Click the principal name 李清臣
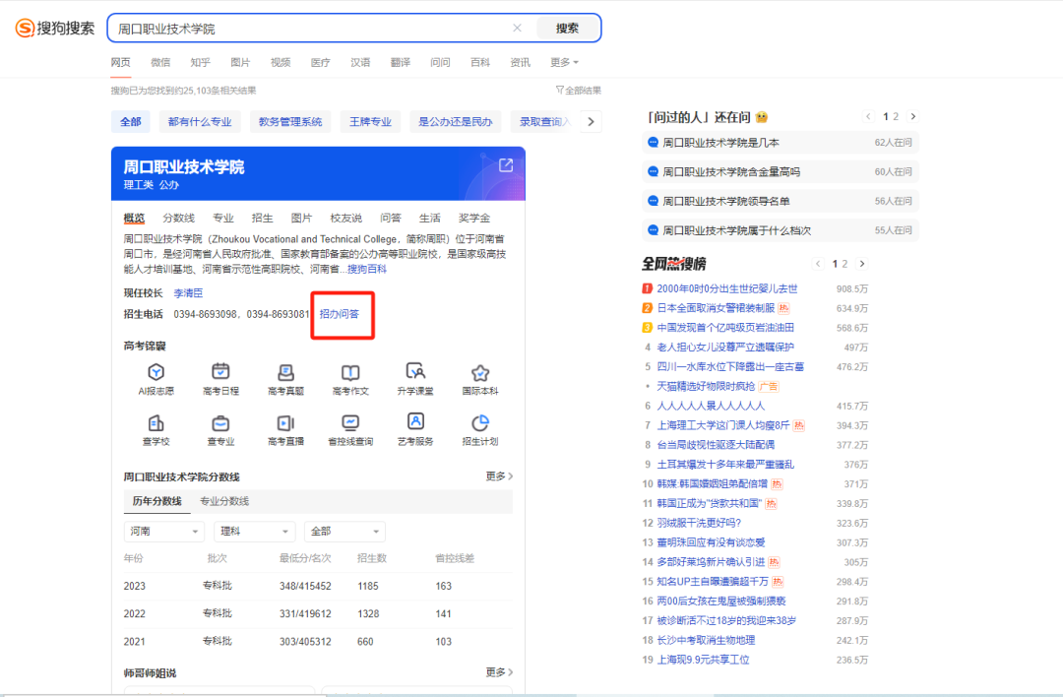Viewport: 1063px width, 697px height. point(188,293)
